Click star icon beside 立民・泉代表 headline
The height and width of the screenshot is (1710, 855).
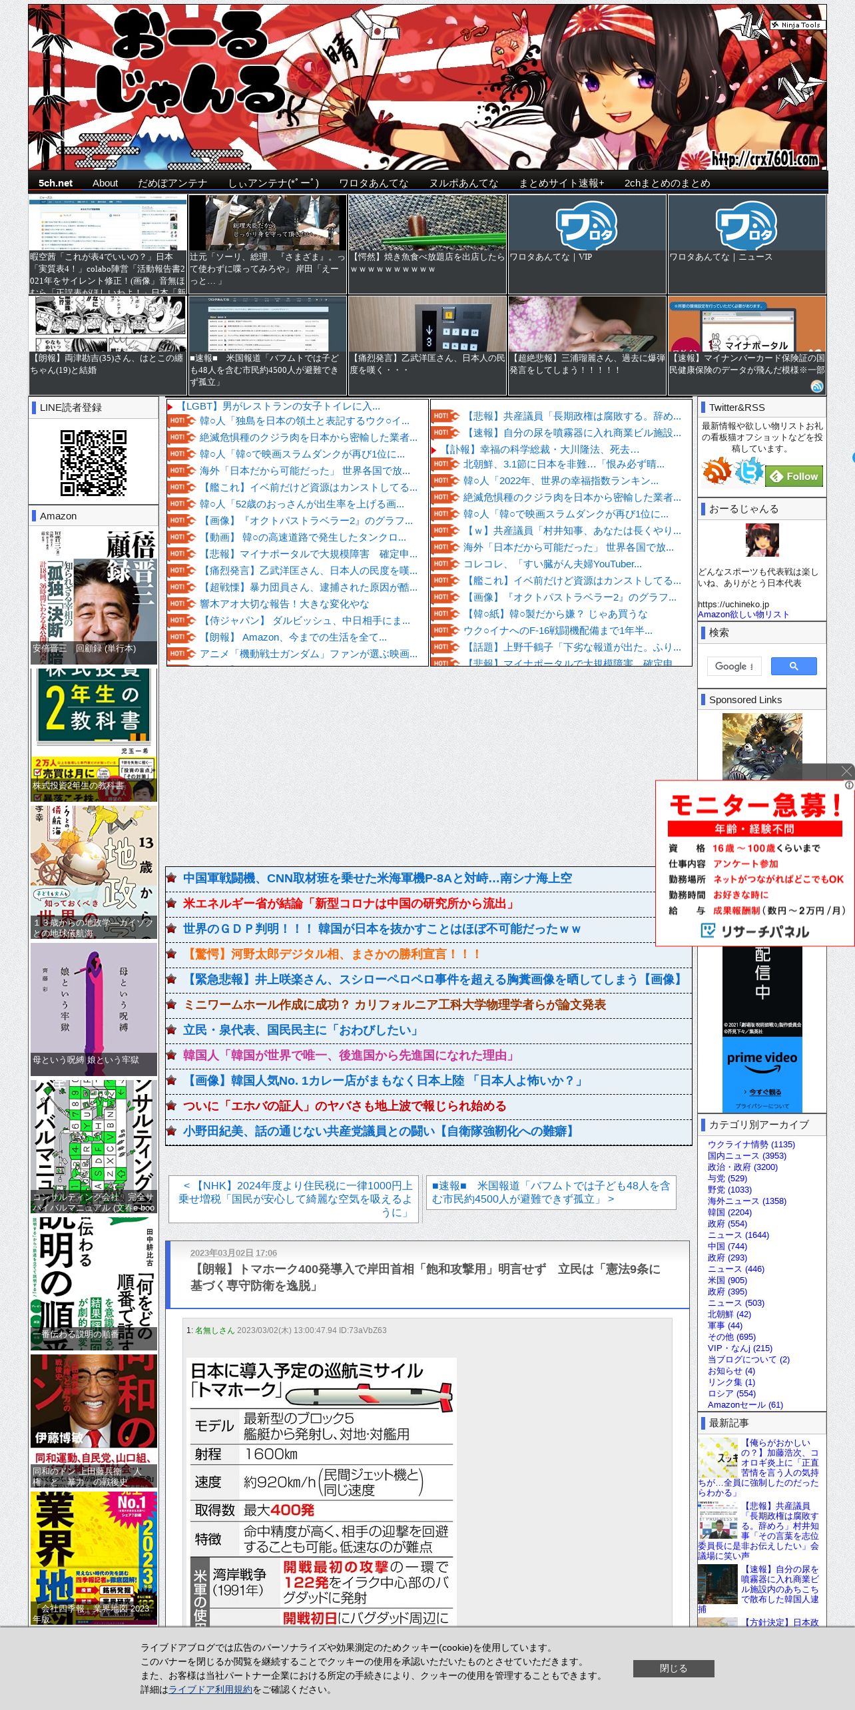pyautogui.click(x=172, y=1030)
